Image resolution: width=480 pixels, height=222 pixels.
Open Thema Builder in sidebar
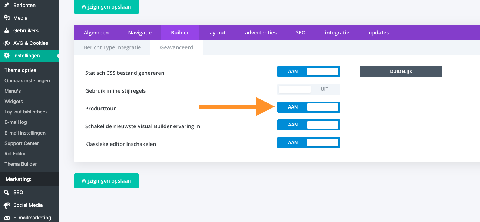(x=21, y=164)
